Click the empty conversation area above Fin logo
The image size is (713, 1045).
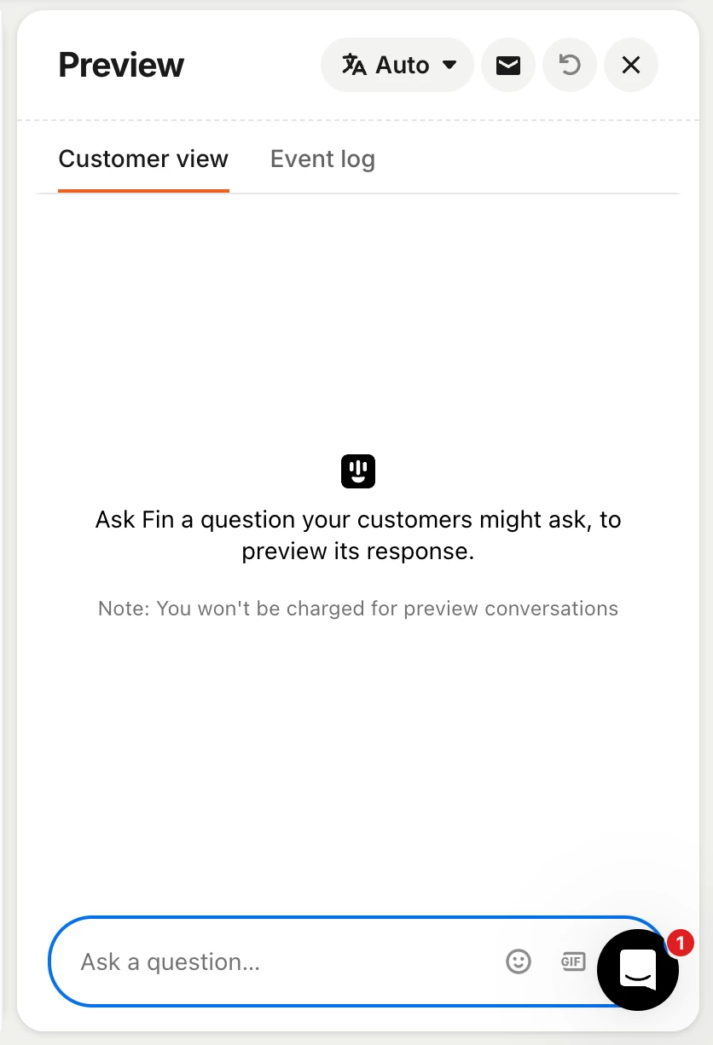click(358, 324)
